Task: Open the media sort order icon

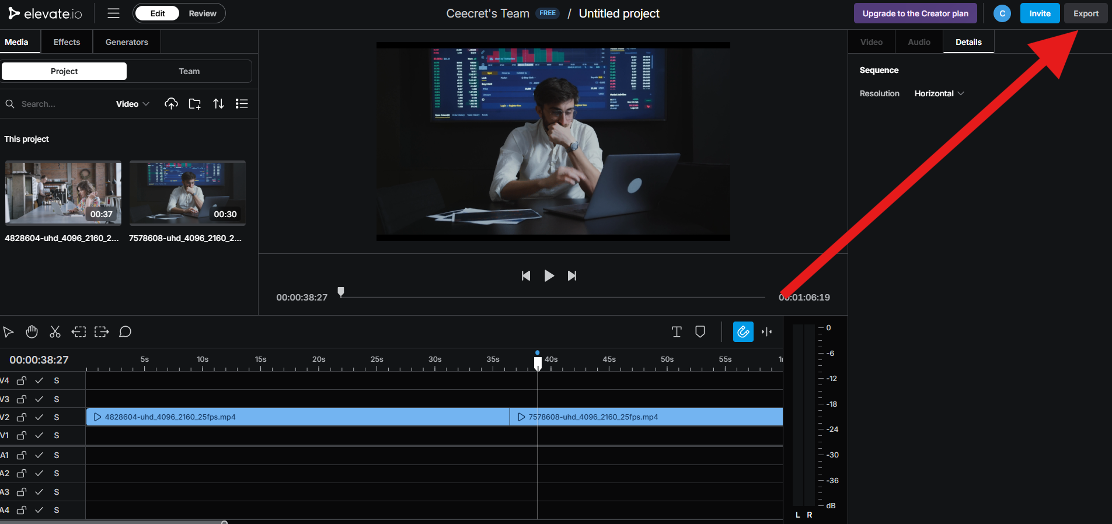Action: tap(218, 103)
